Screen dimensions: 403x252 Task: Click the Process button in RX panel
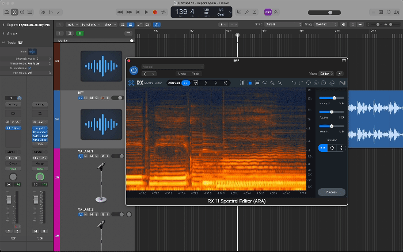pos(331,192)
